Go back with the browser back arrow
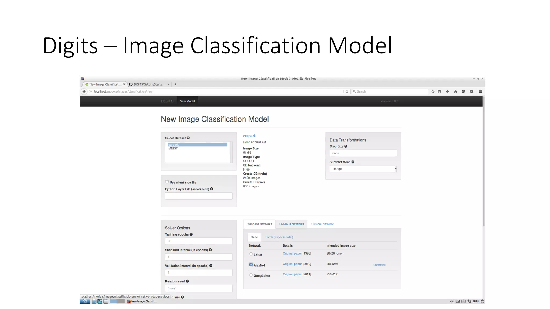The width and height of the screenshot is (550, 309). [x=84, y=91]
